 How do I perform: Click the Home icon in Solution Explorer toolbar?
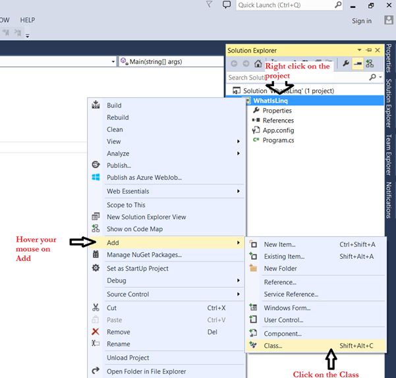[x=258, y=63]
